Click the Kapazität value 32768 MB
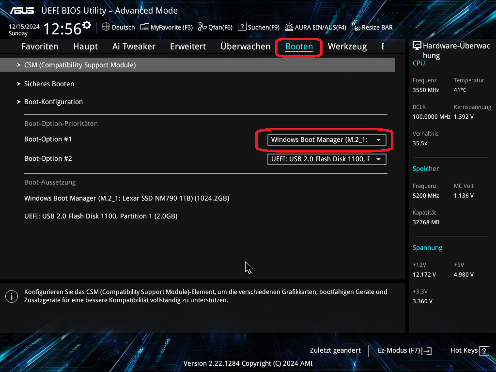 [426, 222]
